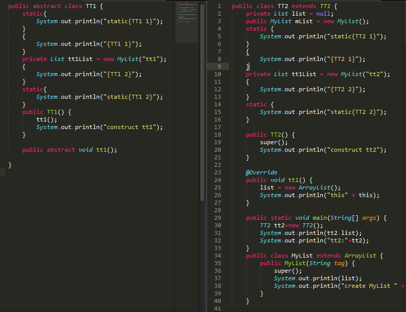Click "super();" on line 19
Screen dimensions: 406x312
tap(274, 142)
